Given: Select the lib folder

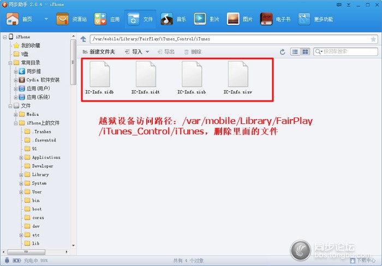Looking at the screenshot, I should pyautogui.click(x=32, y=243).
